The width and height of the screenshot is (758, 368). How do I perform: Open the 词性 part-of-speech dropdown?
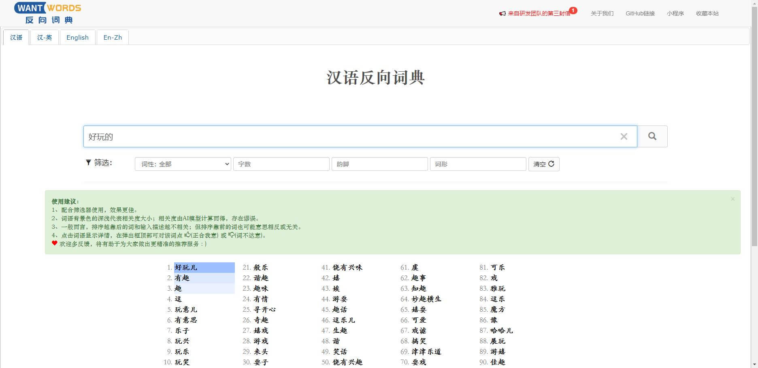click(183, 164)
